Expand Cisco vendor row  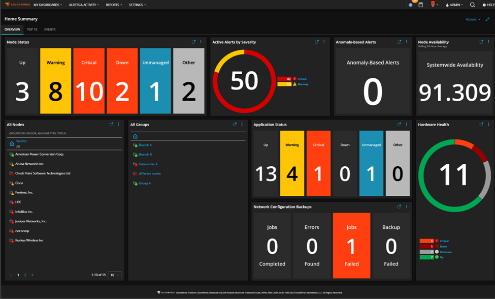click(x=19, y=183)
